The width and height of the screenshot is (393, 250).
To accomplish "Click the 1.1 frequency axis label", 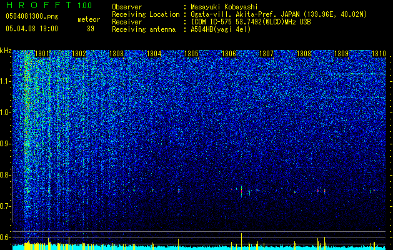I will point(5,81).
